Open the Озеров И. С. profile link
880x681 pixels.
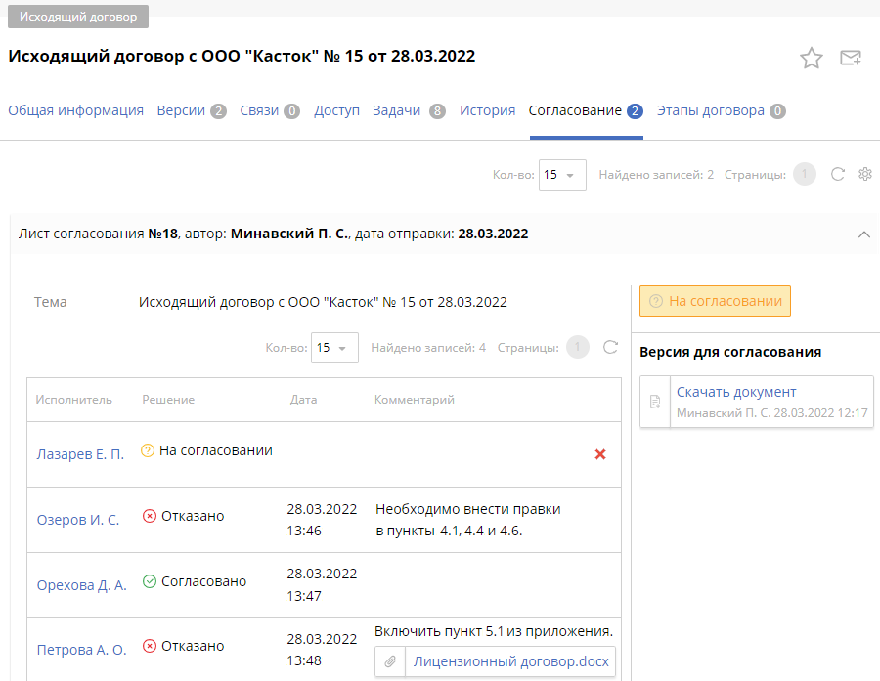[78, 520]
